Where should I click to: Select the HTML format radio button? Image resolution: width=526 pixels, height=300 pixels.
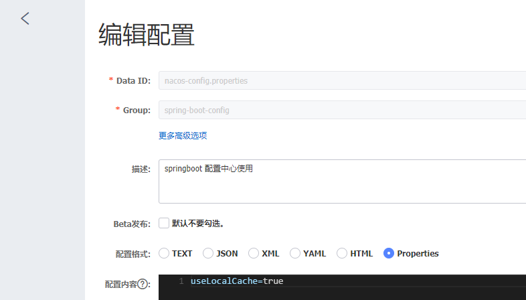point(342,253)
